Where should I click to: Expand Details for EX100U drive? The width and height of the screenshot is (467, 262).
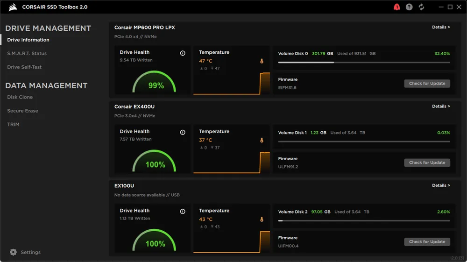[x=441, y=185]
